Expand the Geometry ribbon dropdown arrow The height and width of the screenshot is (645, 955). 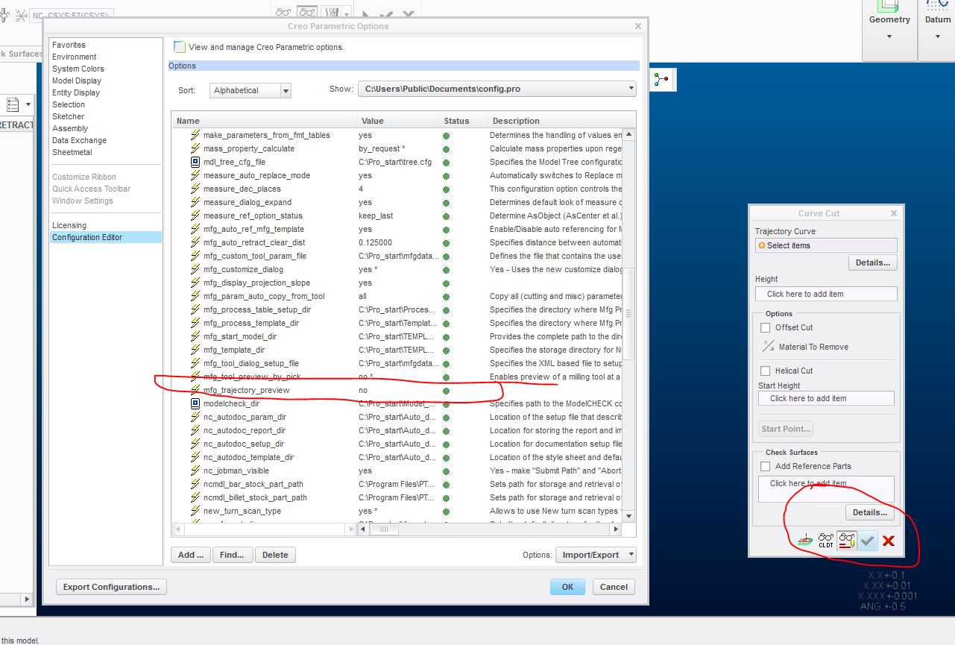(889, 36)
